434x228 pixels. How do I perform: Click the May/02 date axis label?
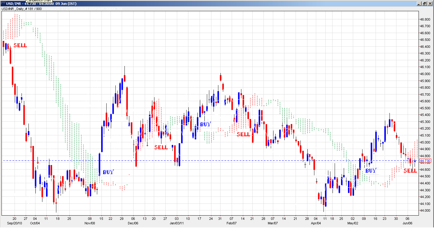click(x=353, y=223)
